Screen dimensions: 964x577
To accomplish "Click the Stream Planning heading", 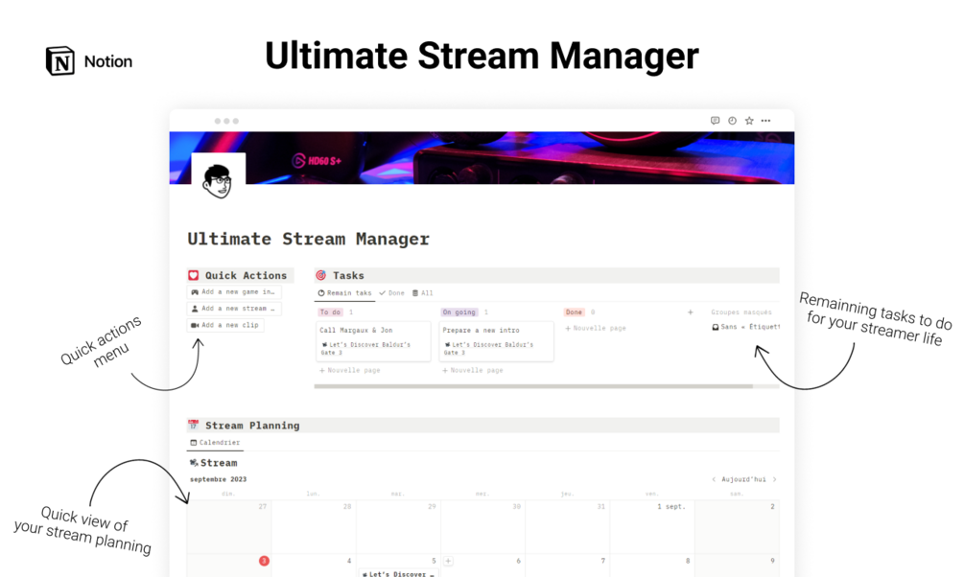I will click(x=252, y=426).
